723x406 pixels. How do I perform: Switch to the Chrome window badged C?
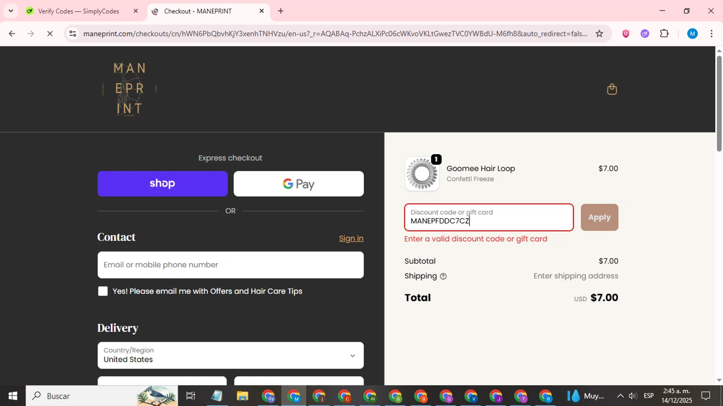coord(344,396)
